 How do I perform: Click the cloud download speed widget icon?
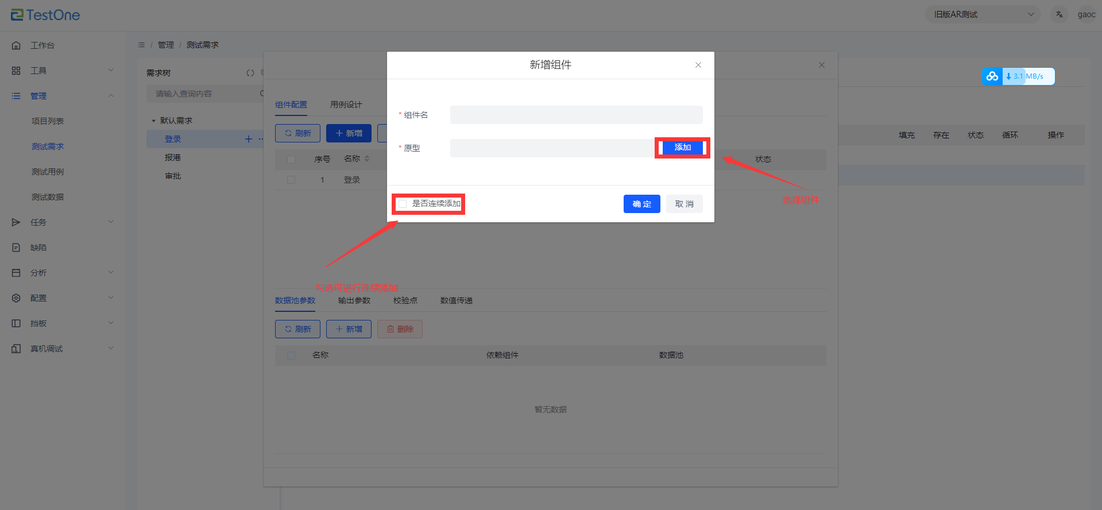pyautogui.click(x=992, y=76)
